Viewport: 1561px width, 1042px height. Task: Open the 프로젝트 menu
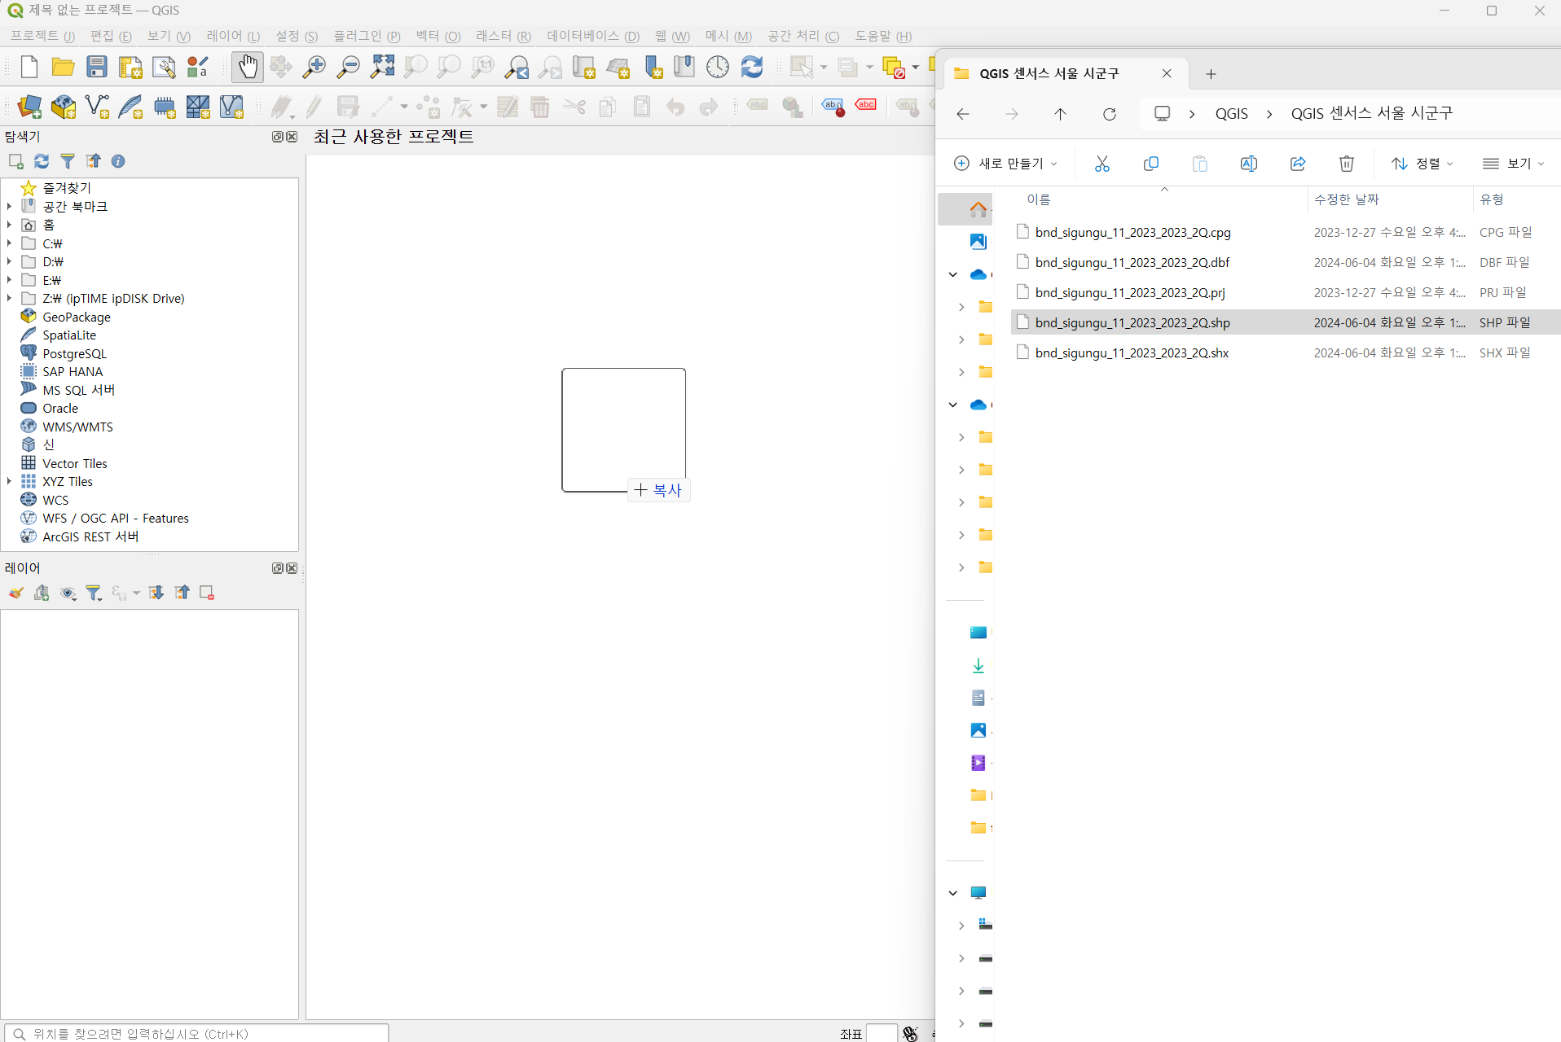tap(42, 36)
